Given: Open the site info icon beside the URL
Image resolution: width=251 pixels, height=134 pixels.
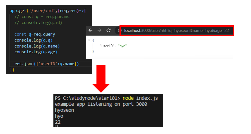Looking at the screenshot, I should click(119, 30).
